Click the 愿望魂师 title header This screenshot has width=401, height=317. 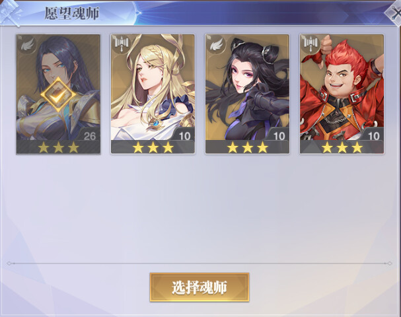pyautogui.click(x=71, y=13)
